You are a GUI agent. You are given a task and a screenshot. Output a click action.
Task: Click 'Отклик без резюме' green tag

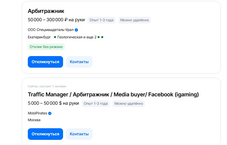46,47
